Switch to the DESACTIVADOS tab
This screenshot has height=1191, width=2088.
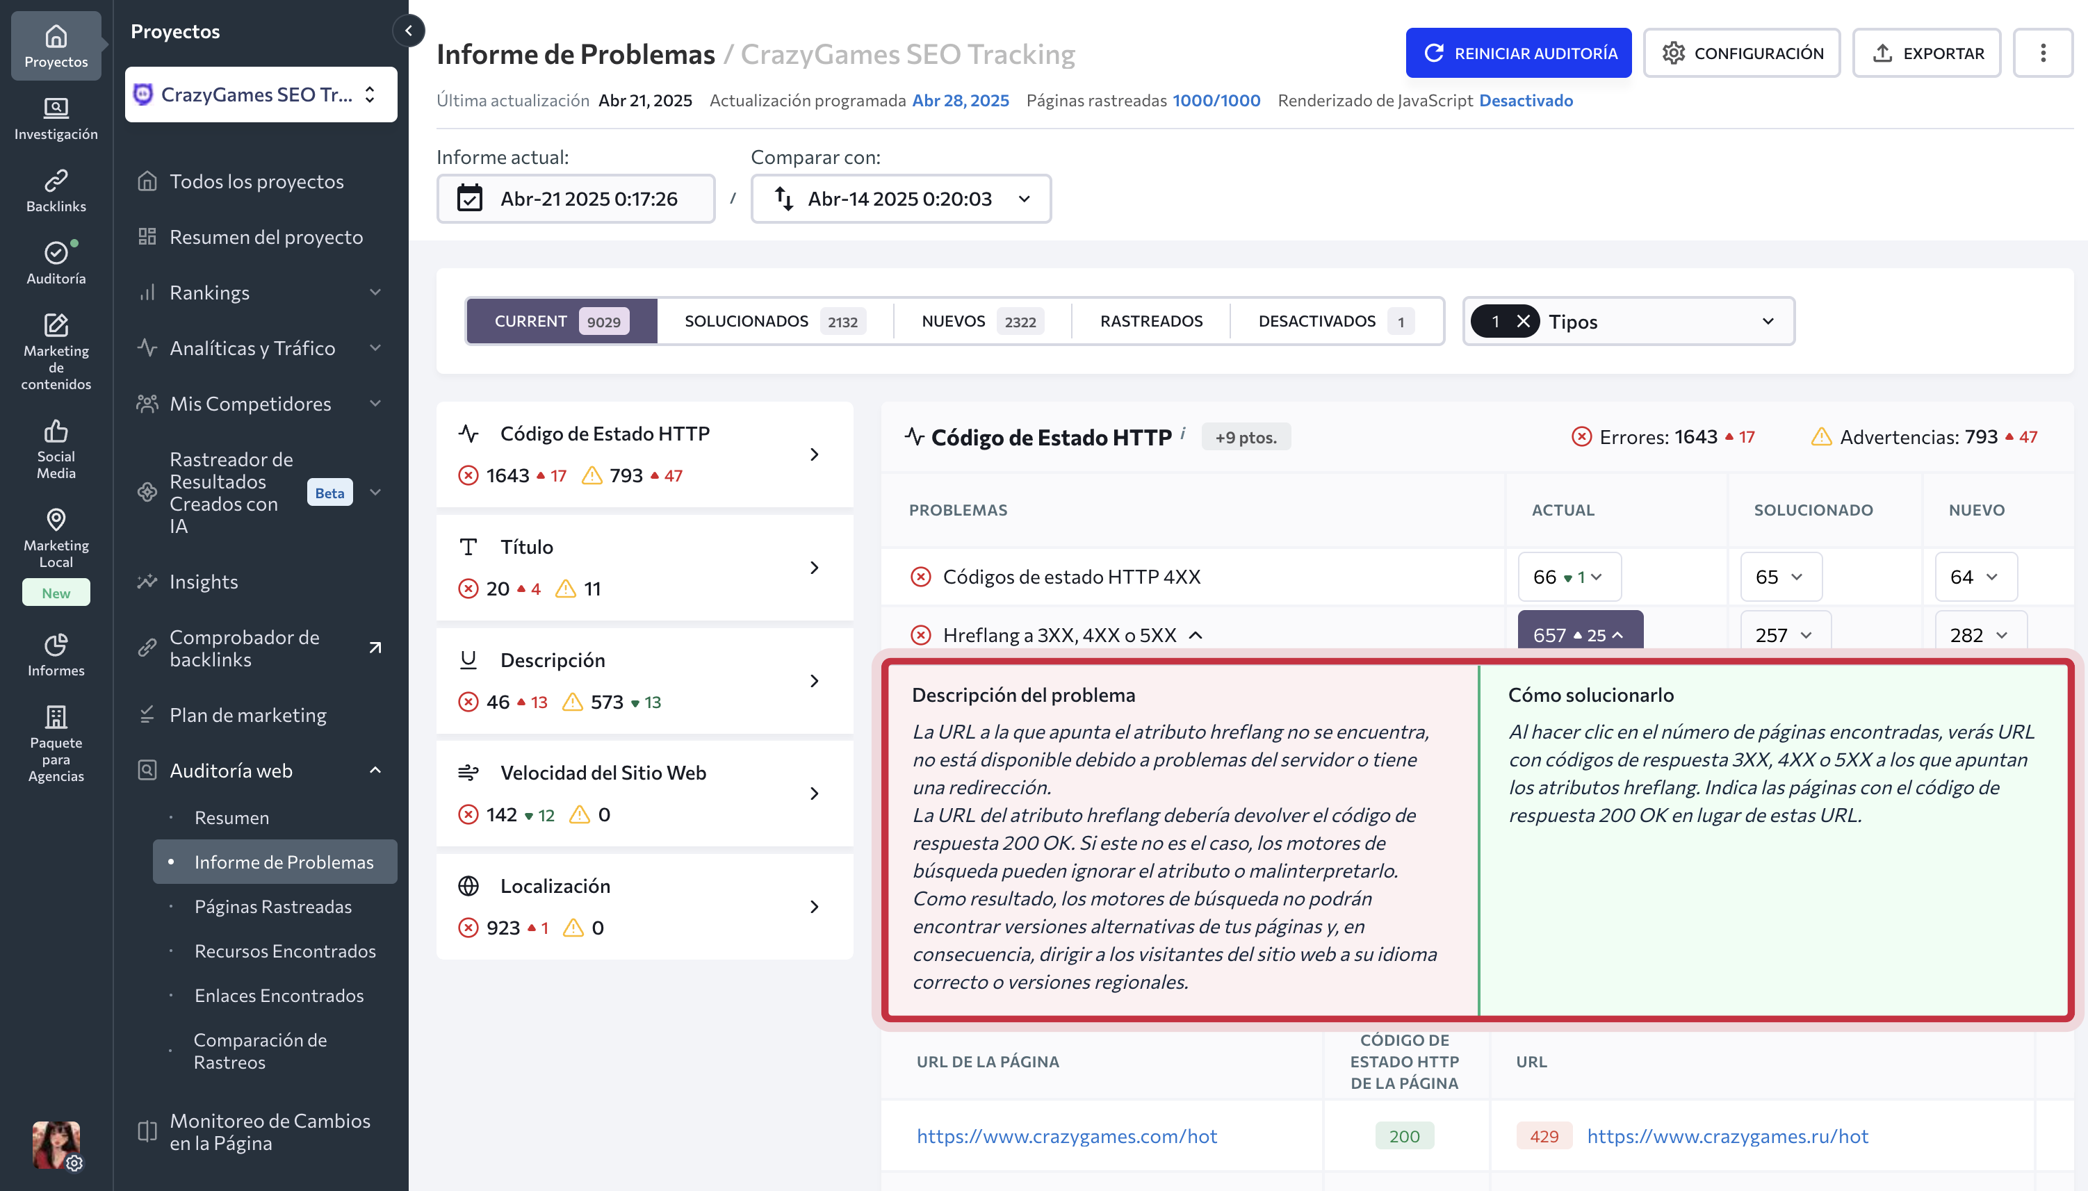(x=1335, y=322)
